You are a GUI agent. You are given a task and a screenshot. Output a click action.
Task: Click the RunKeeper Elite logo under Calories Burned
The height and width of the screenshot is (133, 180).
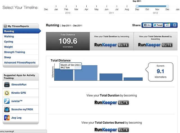tap(112, 130)
